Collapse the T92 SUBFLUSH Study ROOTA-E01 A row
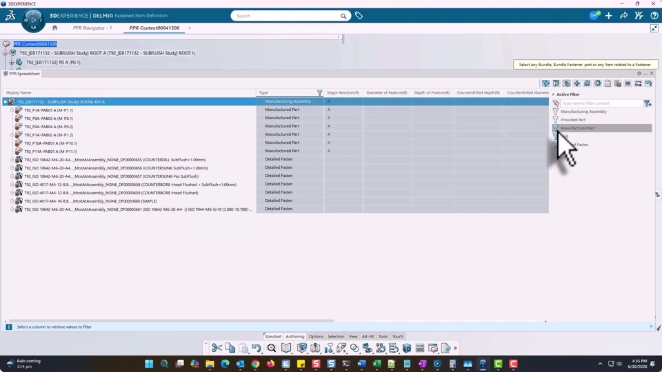662x372 pixels. [6, 102]
